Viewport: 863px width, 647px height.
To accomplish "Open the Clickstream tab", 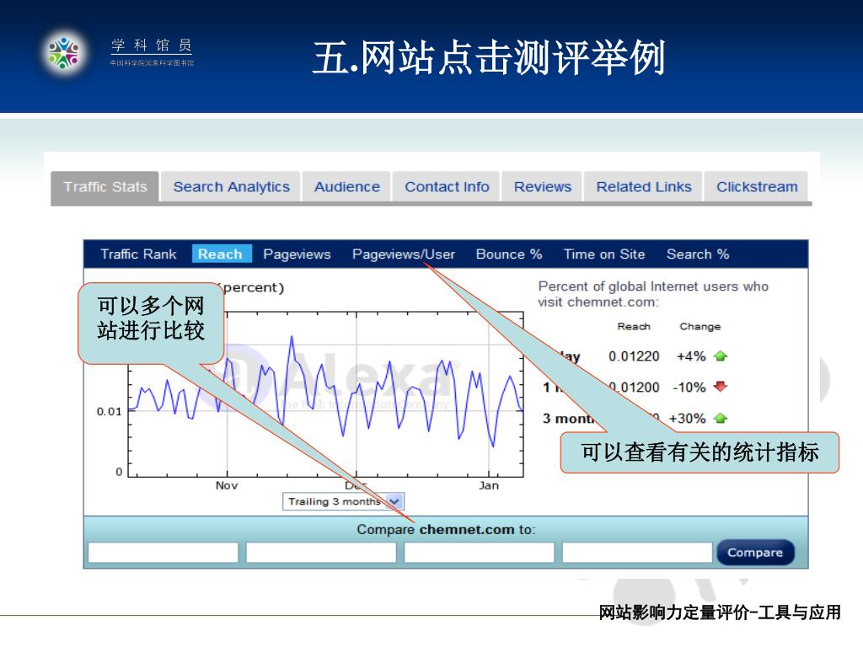I will pos(757,187).
